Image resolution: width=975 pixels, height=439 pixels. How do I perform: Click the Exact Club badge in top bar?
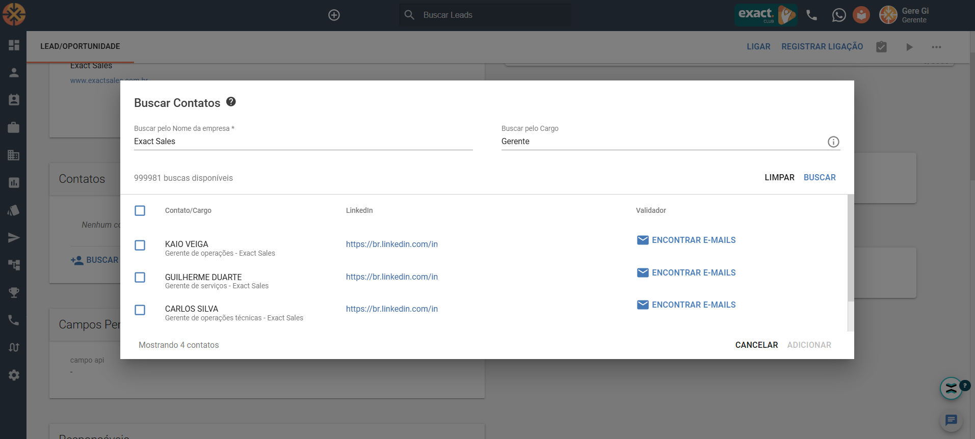tap(766, 15)
